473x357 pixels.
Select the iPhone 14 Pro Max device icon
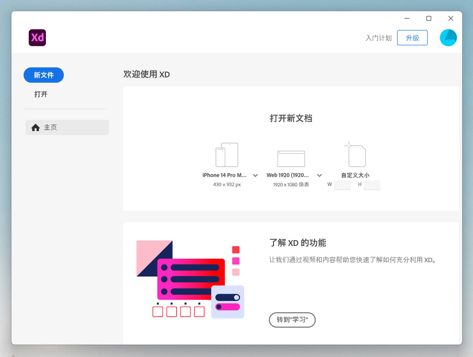(227, 155)
